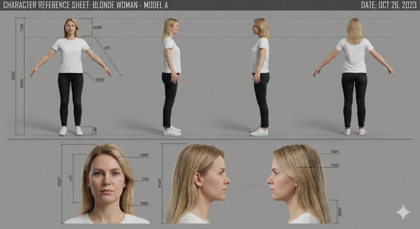Click the "5 AIM" label near the shoes

coord(95,131)
